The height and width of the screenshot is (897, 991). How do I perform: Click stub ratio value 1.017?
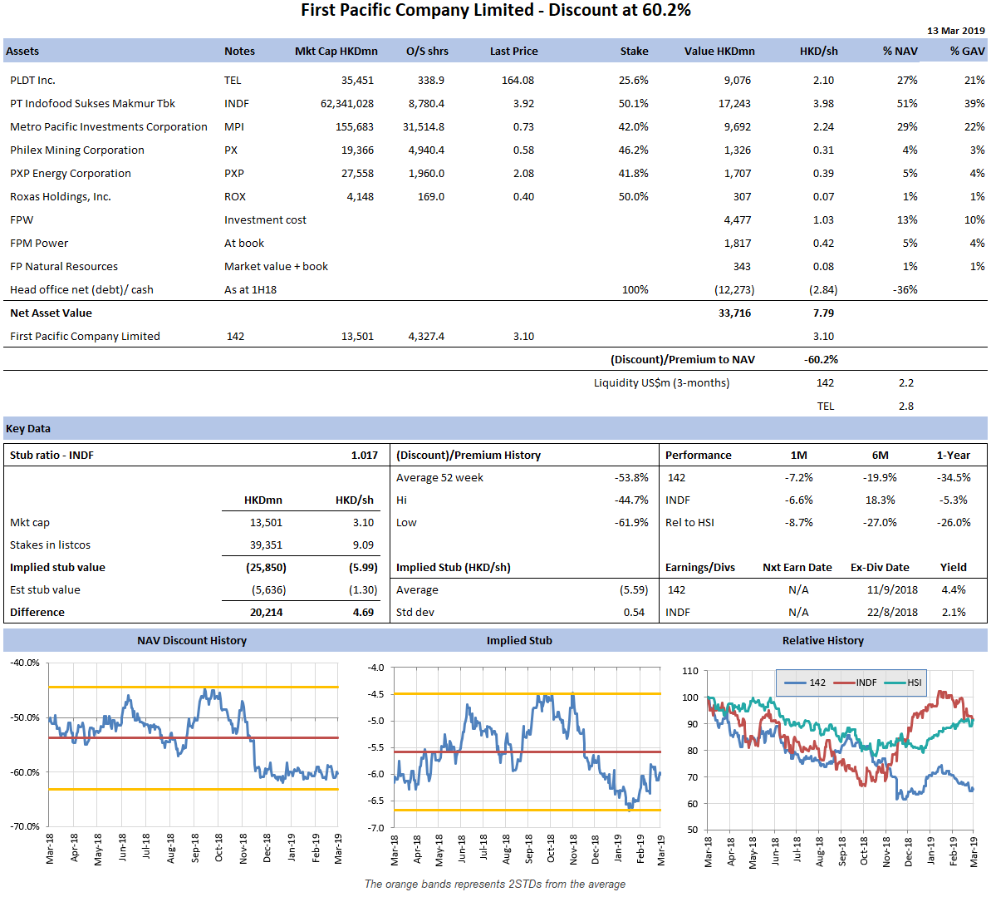click(x=365, y=456)
